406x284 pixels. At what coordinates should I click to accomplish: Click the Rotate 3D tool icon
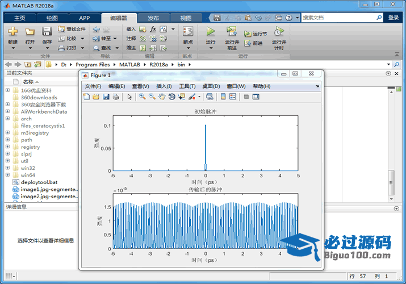pyautogui.click(x=171, y=97)
